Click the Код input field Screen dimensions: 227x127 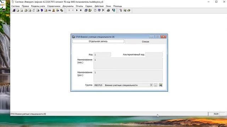tap(102, 55)
